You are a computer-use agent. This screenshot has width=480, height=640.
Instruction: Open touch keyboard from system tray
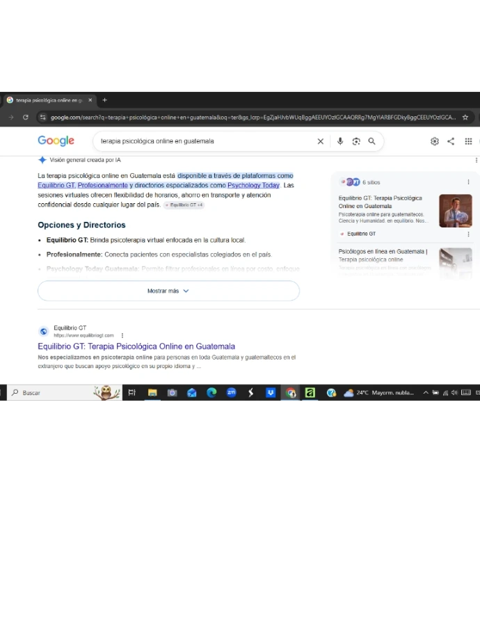[465, 392]
